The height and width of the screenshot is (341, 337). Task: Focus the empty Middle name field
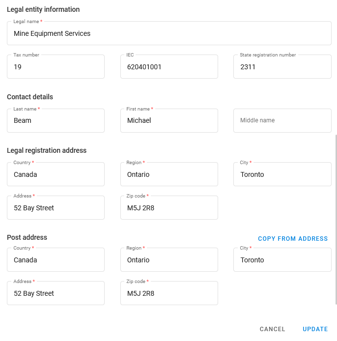click(x=282, y=120)
